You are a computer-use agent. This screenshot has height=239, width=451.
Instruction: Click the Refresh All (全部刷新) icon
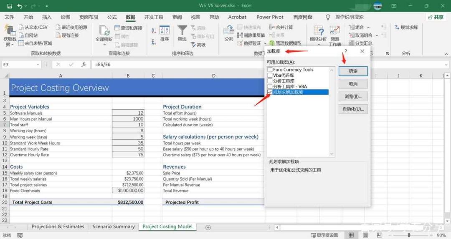point(104,30)
